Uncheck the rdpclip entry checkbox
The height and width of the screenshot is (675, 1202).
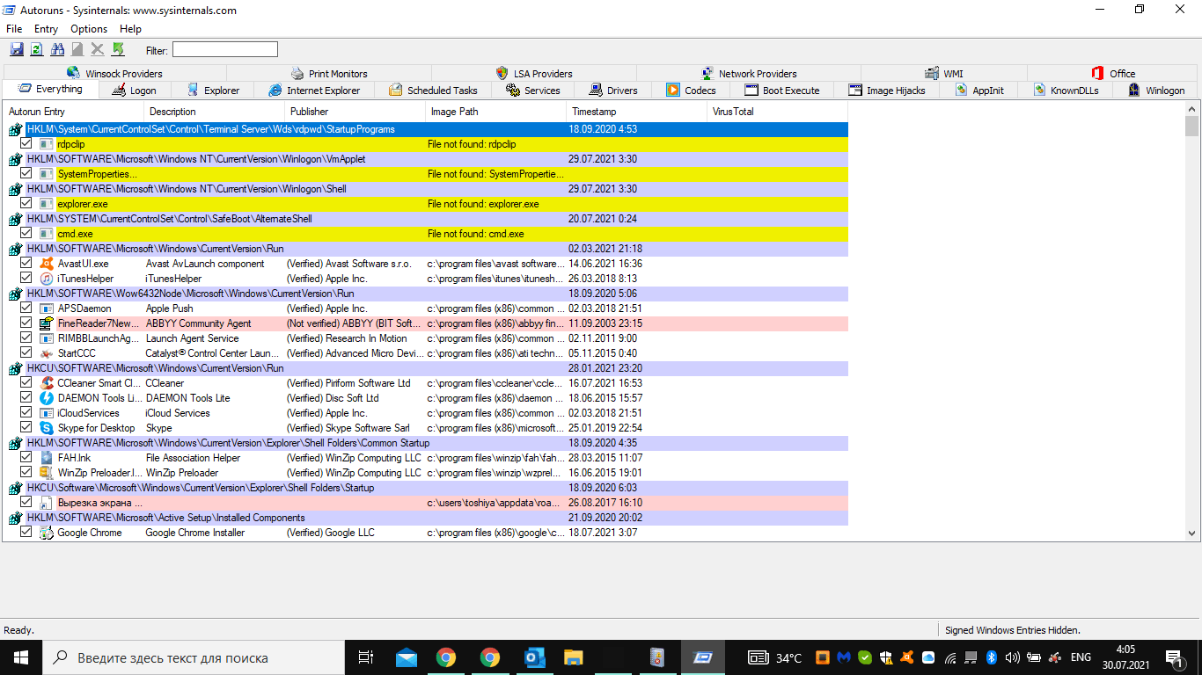[x=26, y=143]
